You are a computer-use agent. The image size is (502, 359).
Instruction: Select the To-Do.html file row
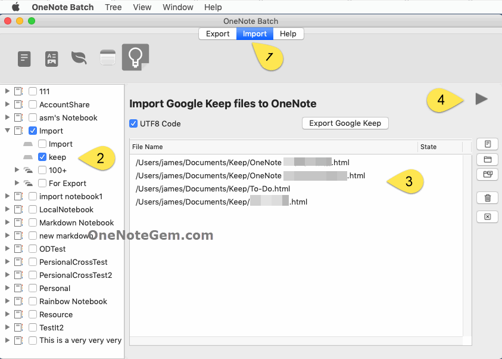[x=296, y=189]
